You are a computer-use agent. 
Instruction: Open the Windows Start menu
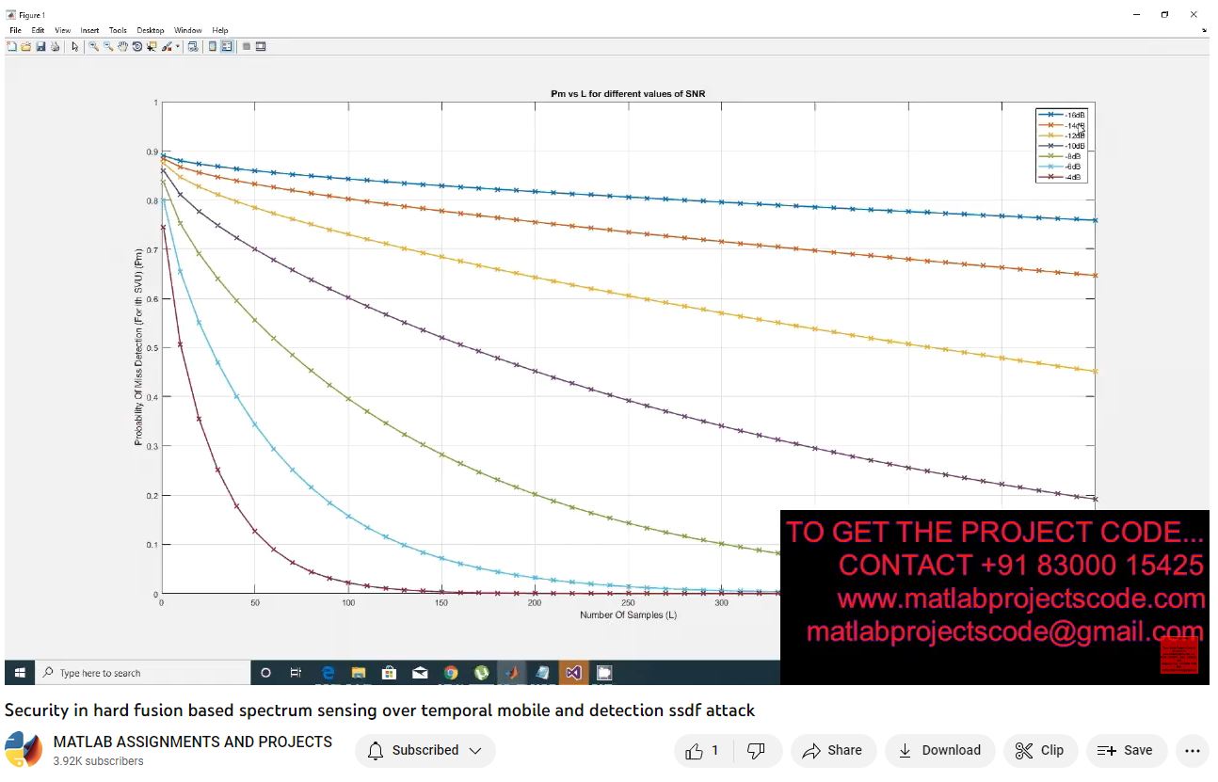point(19,673)
